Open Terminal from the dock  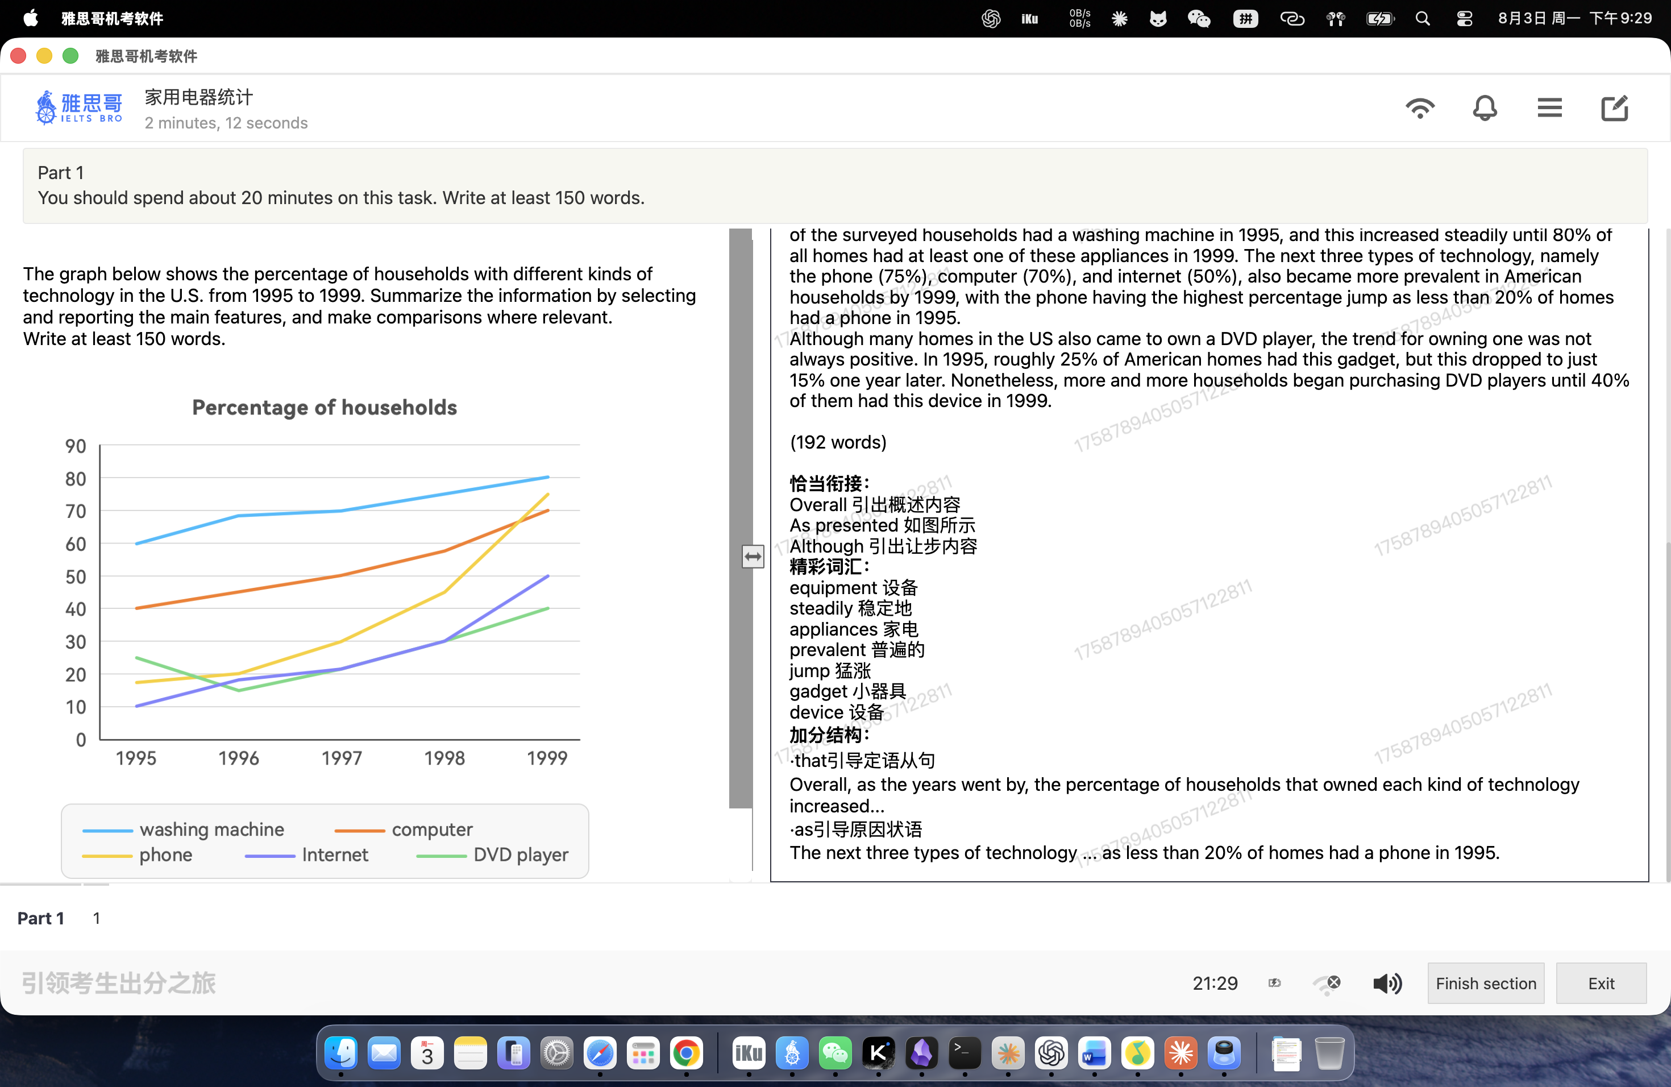coord(965,1052)
